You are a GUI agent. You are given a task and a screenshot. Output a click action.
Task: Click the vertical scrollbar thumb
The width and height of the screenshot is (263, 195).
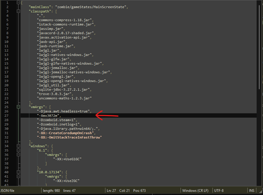[259, 47]
